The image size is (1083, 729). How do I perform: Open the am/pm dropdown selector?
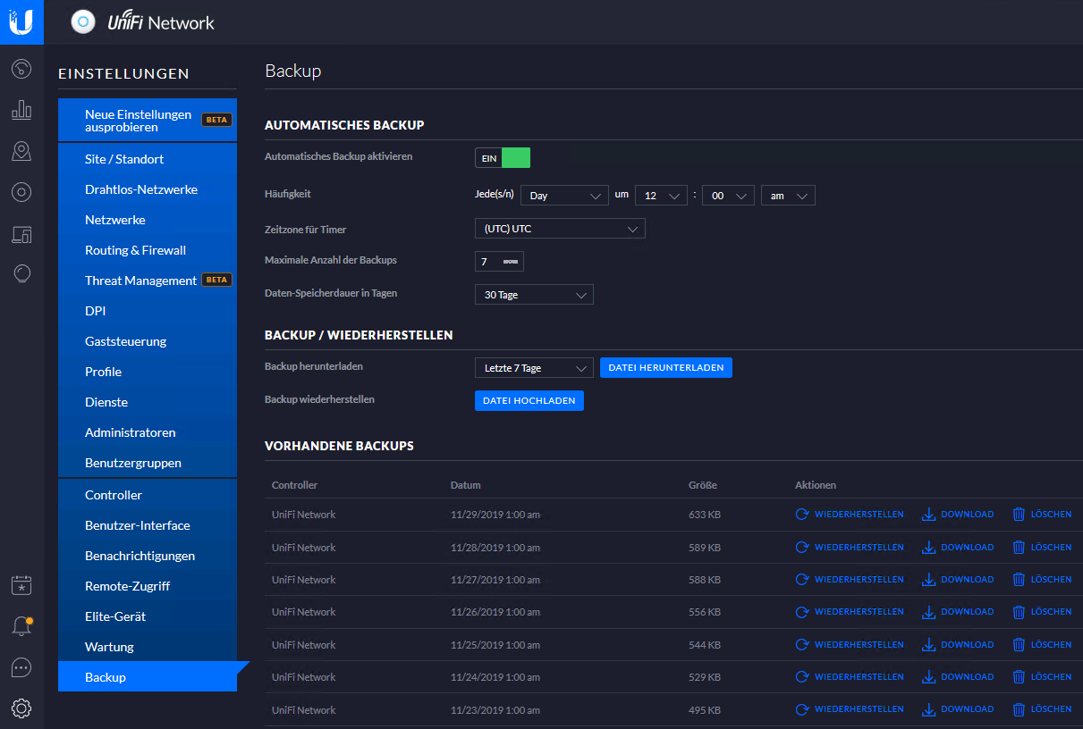787,196
